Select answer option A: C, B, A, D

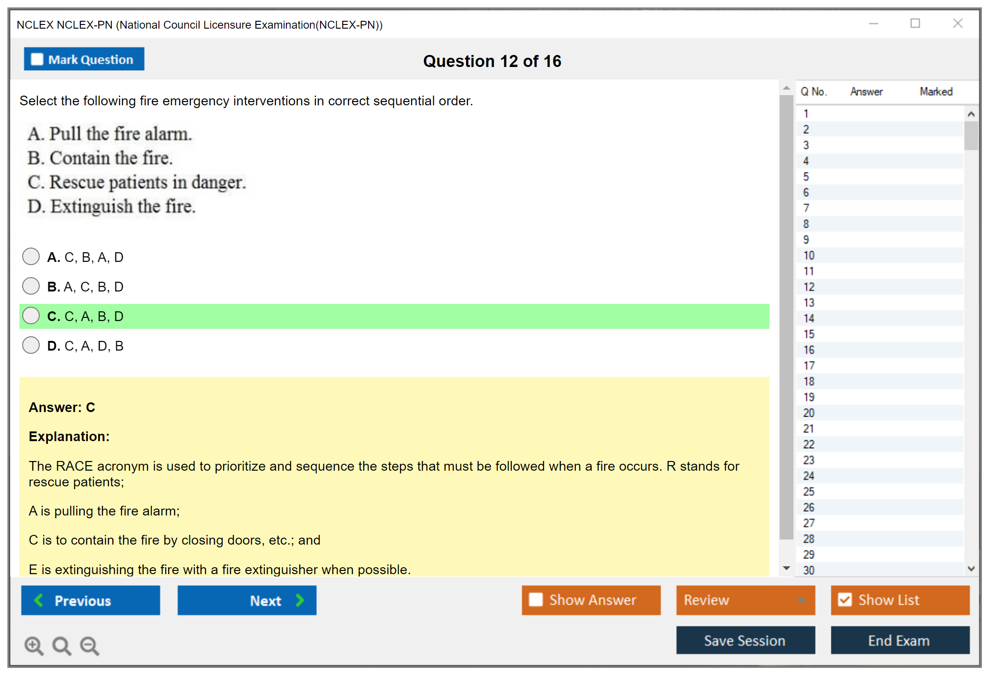click(x=31, y=256)
